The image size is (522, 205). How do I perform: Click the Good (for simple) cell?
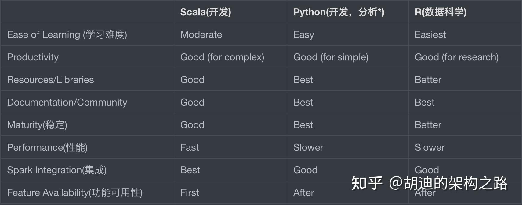pyautogui.click(x=331, y=57)
